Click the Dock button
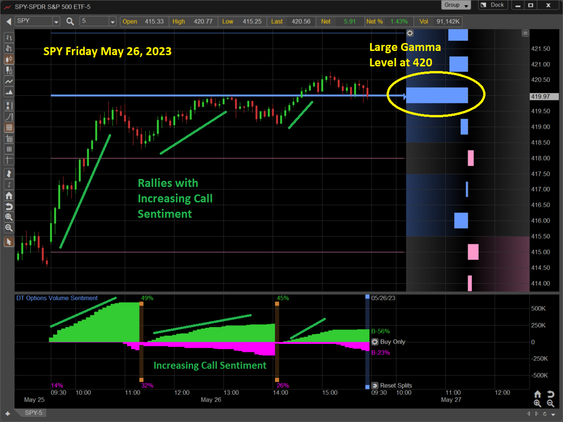The width and height of the screenshot is (563, 422). coord(493,5)
